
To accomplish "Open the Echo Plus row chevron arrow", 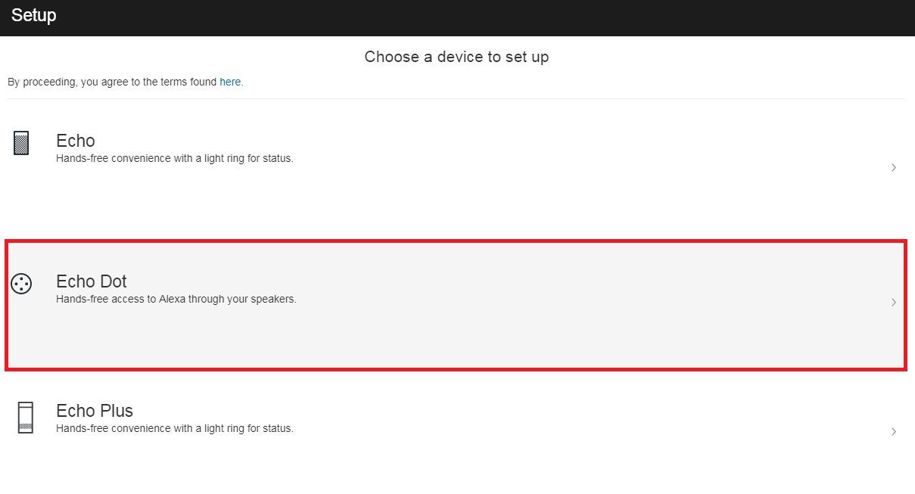I will (894, 432).
